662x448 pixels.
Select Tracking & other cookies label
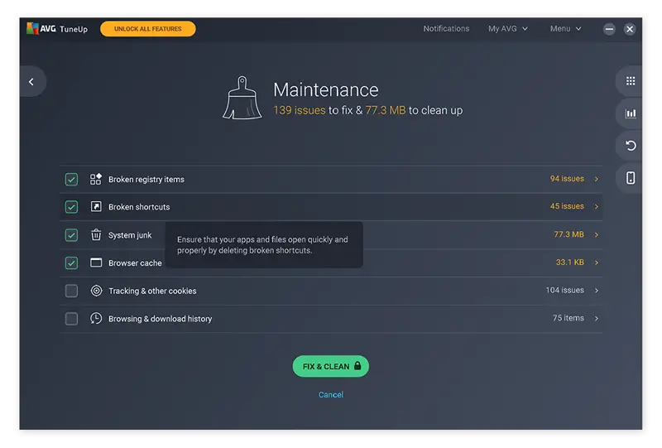pyautogui.click(x=152, y=291)
